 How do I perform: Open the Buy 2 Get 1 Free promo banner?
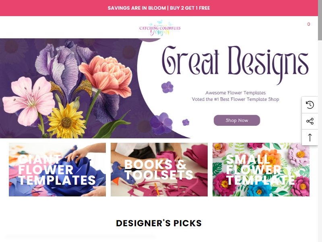(x=159, y=8)
